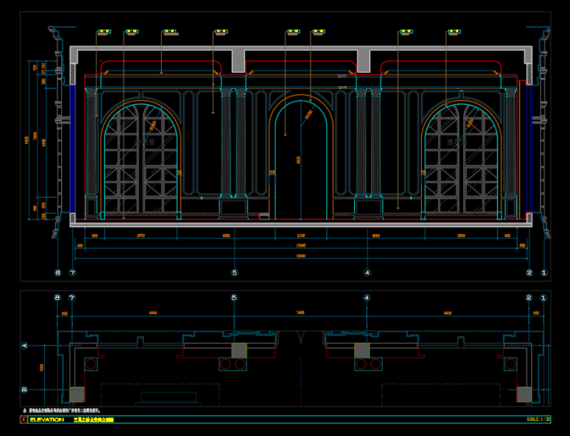Select the rightmost yellow annotation tag at top
Viewport: 570px width, 436px height.
click(x=454, y=31)
